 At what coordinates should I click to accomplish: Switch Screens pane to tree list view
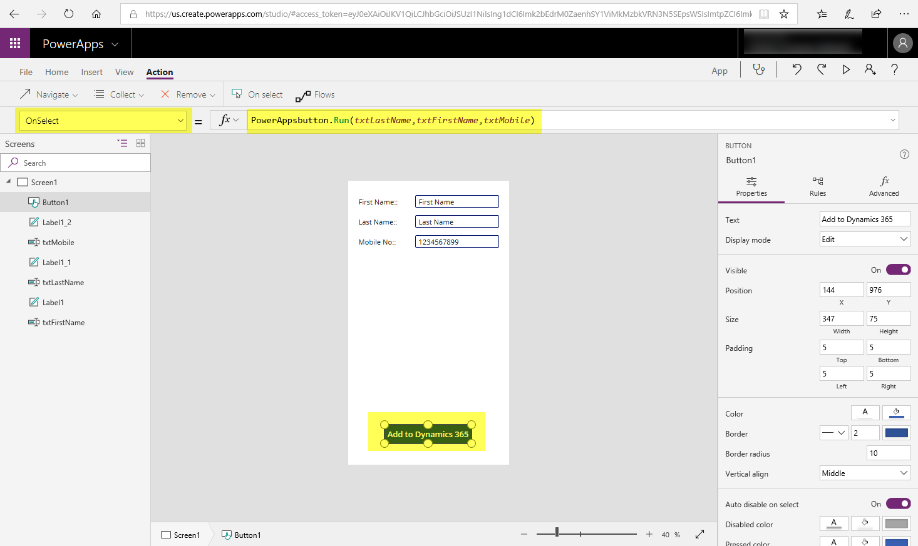pos(122,143)
